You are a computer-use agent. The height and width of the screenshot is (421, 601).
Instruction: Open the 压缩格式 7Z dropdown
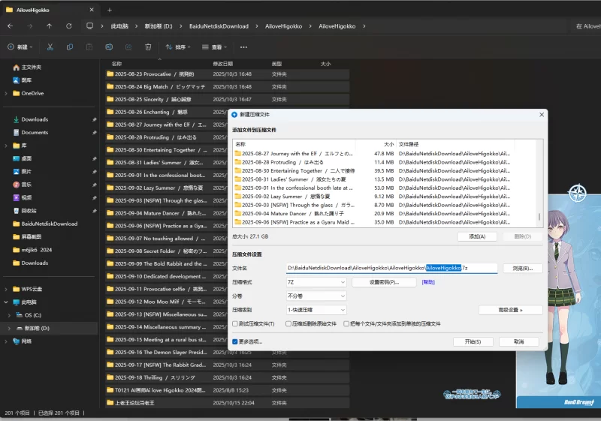316,282
